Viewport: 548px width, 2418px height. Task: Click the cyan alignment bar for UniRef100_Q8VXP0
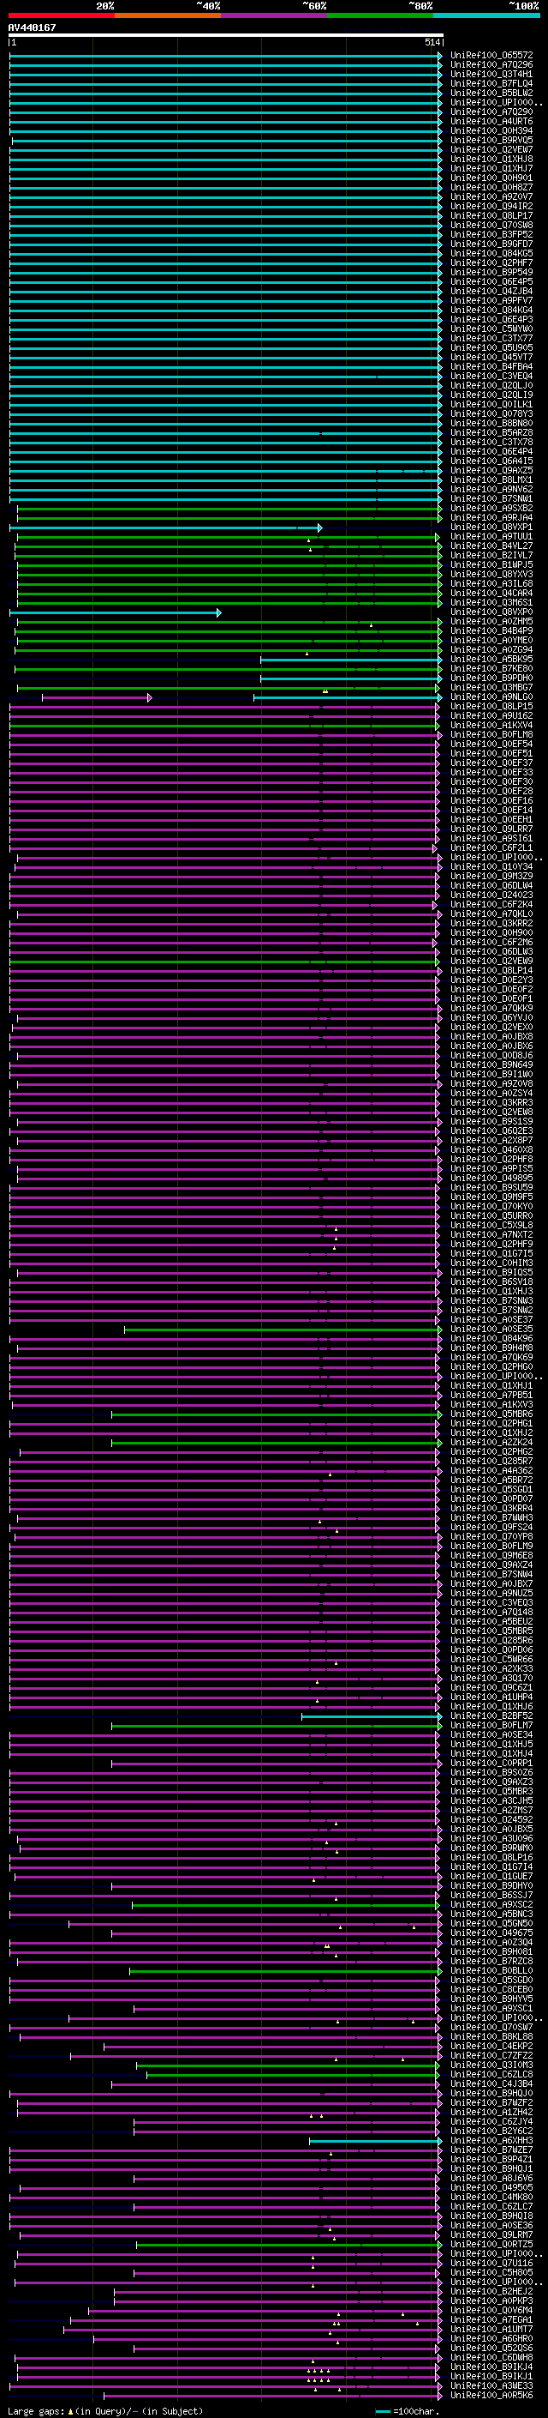(x=116, y=612)
